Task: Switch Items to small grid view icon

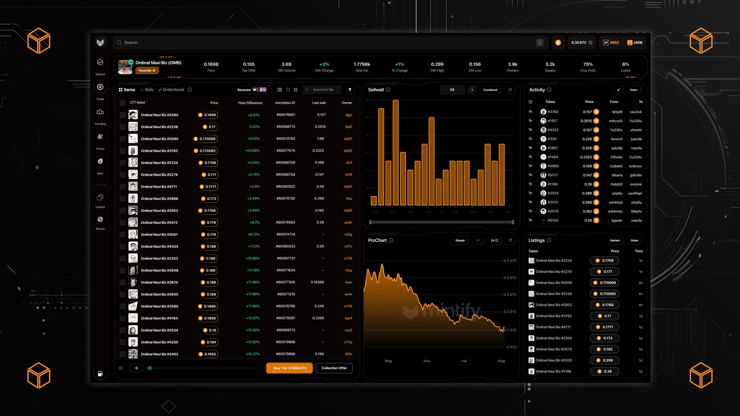Action: tap(288, 90)
